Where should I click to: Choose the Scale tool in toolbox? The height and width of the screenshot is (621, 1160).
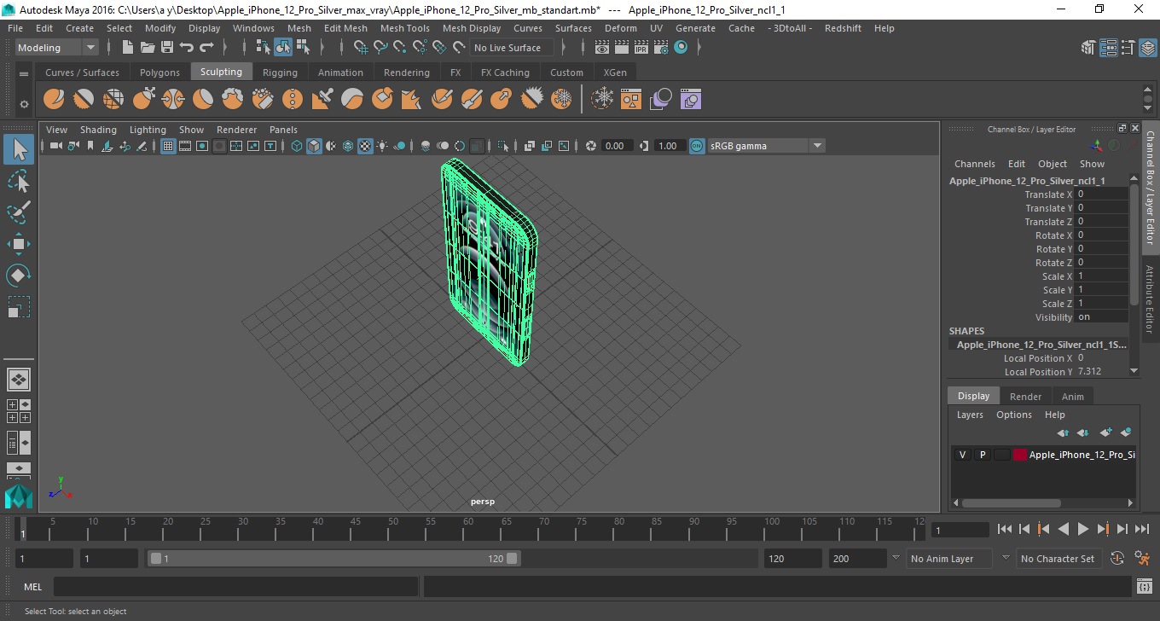point(19,307)
